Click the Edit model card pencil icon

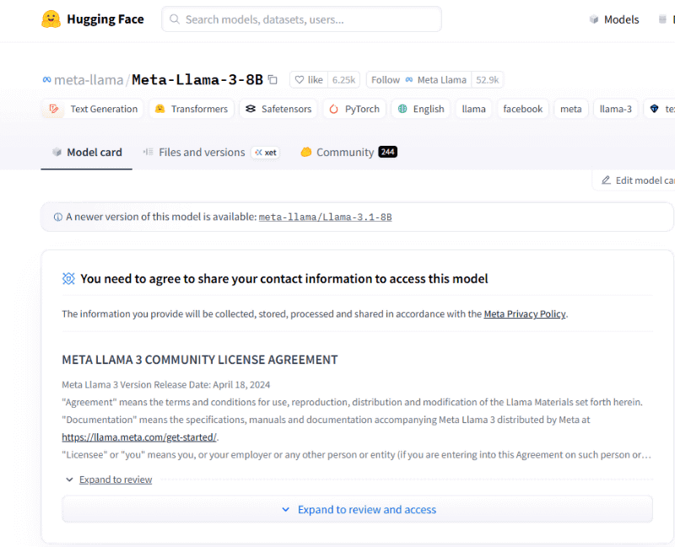[x=606, y=180]
